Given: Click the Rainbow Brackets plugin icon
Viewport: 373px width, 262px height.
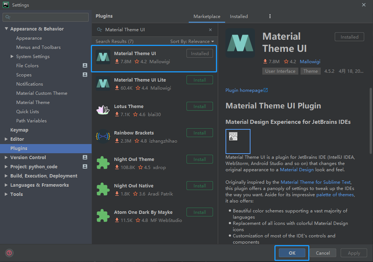Looking at the screenshot, I should [x=103, y=136].
